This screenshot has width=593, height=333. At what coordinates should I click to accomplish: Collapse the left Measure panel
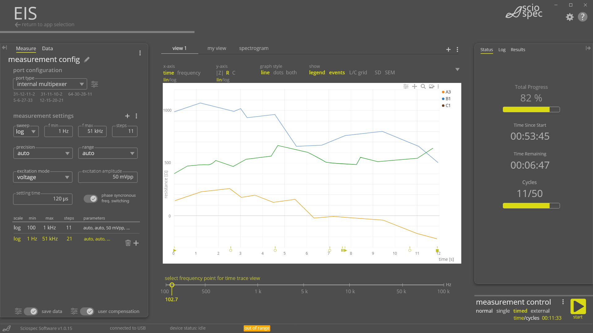(4, 47)
